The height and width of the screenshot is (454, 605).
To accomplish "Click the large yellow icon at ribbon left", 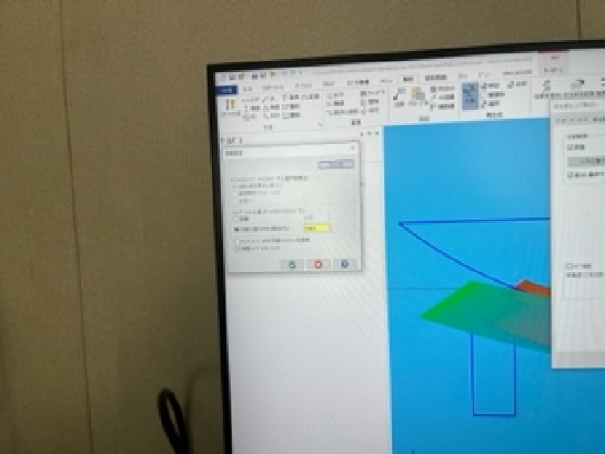I will click(231, 106).
